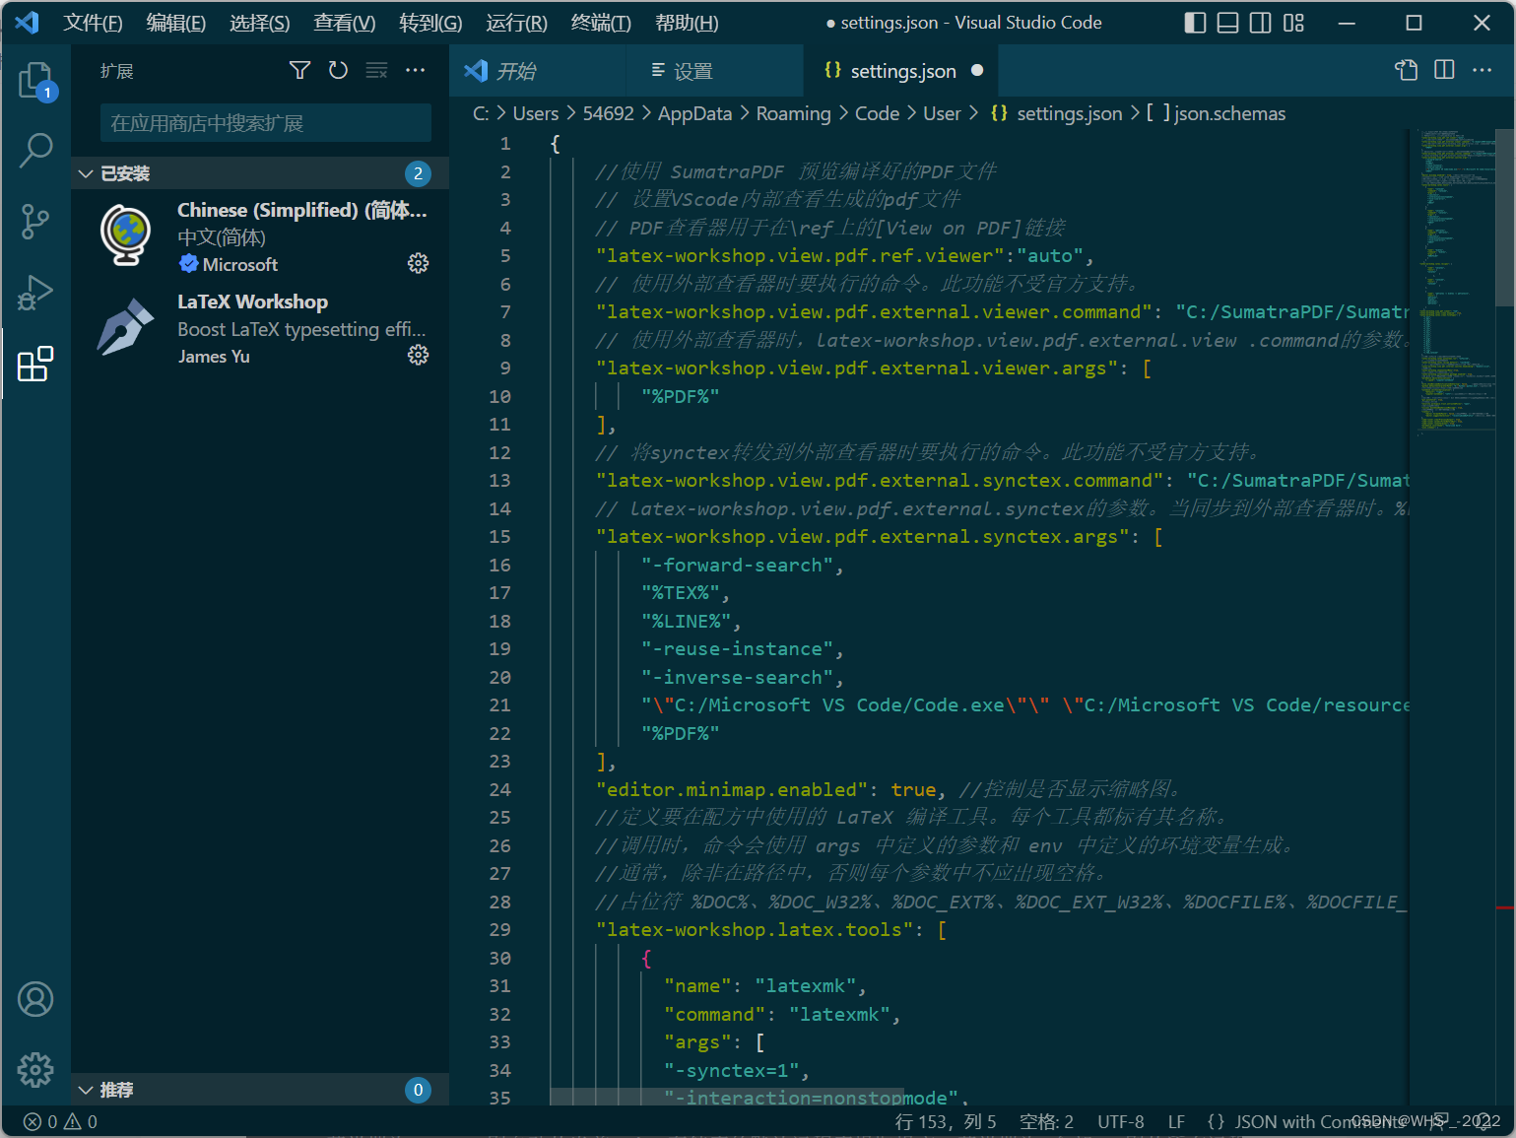Click the UTF-8 encoding indicator in status bar
The image size is (1516, 1138).
click(1120, 1121)
